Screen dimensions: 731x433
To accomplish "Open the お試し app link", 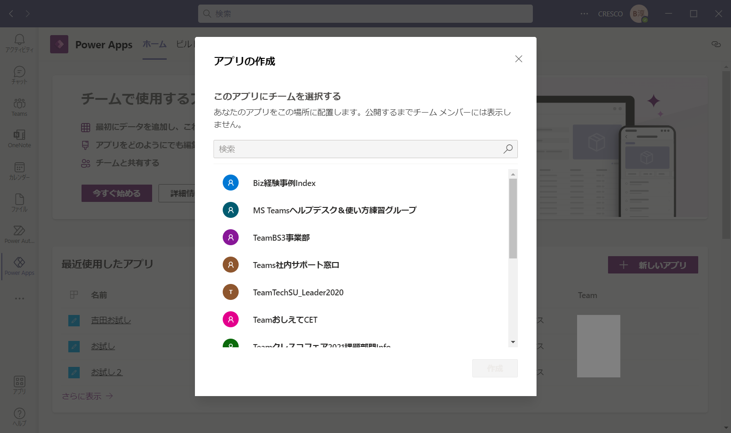I will pos(103,346).
